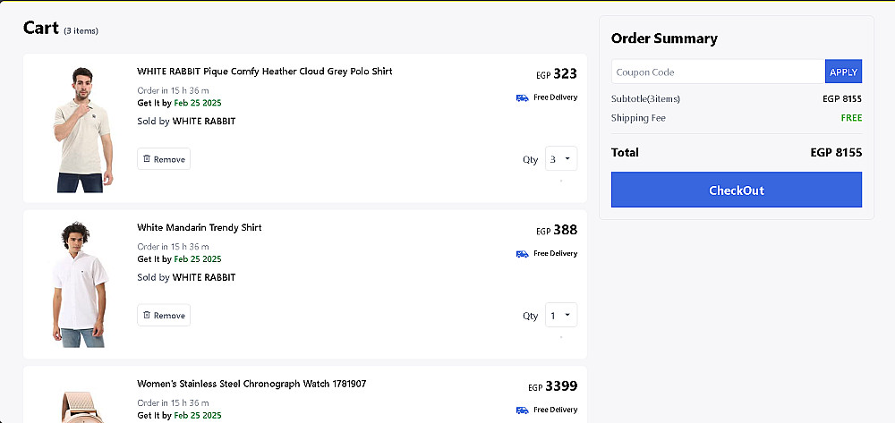The image size is (895, 423).
Task: Click the delivery truck icon for Chronograph watch
Action: [523, 410]
